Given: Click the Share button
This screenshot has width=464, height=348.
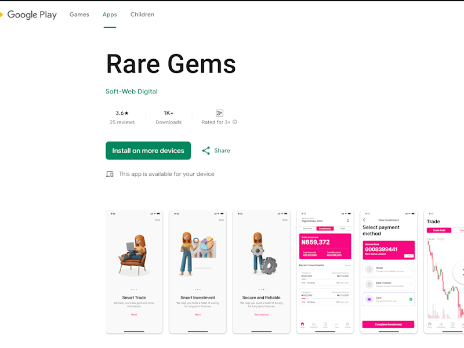Looking at the screenshot, I should tap(216, 151).
